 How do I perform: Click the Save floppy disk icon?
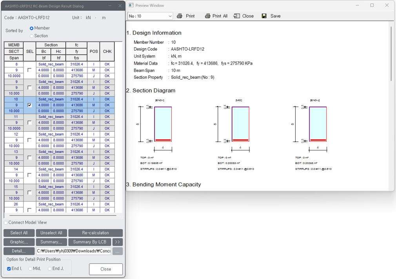(264, 16)
